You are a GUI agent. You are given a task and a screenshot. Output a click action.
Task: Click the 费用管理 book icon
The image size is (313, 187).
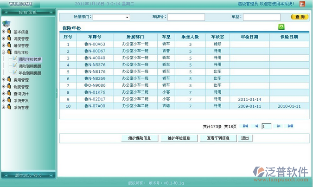9,80
